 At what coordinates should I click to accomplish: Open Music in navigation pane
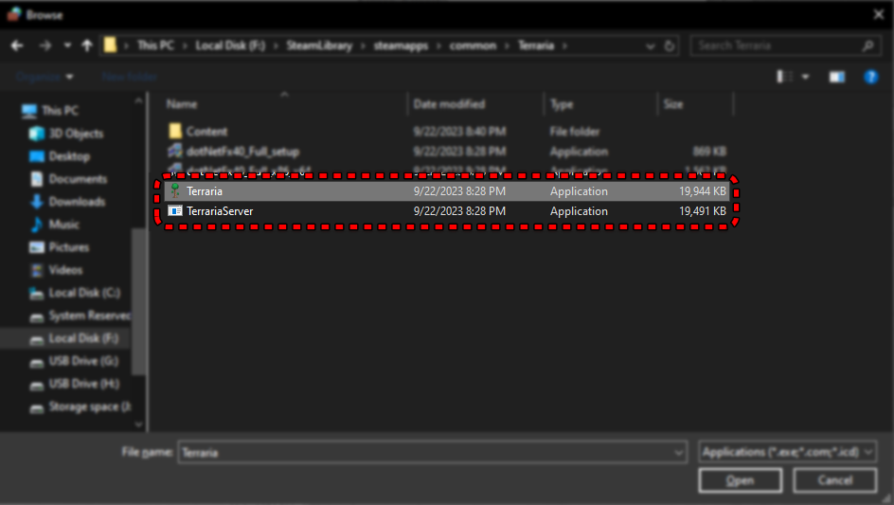(x=54, y=225)
